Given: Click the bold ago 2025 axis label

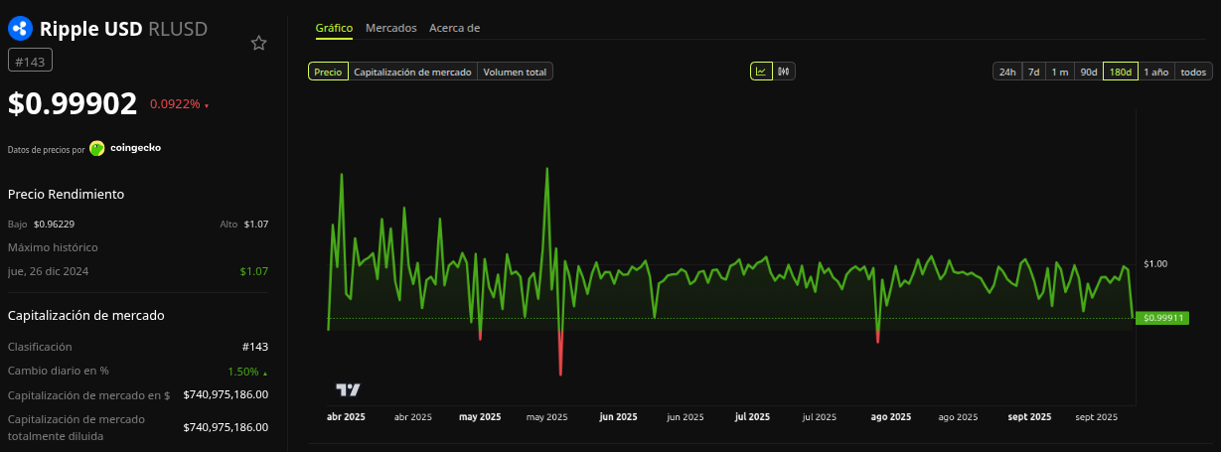Looking at the screenshot, I should [891, 417].
